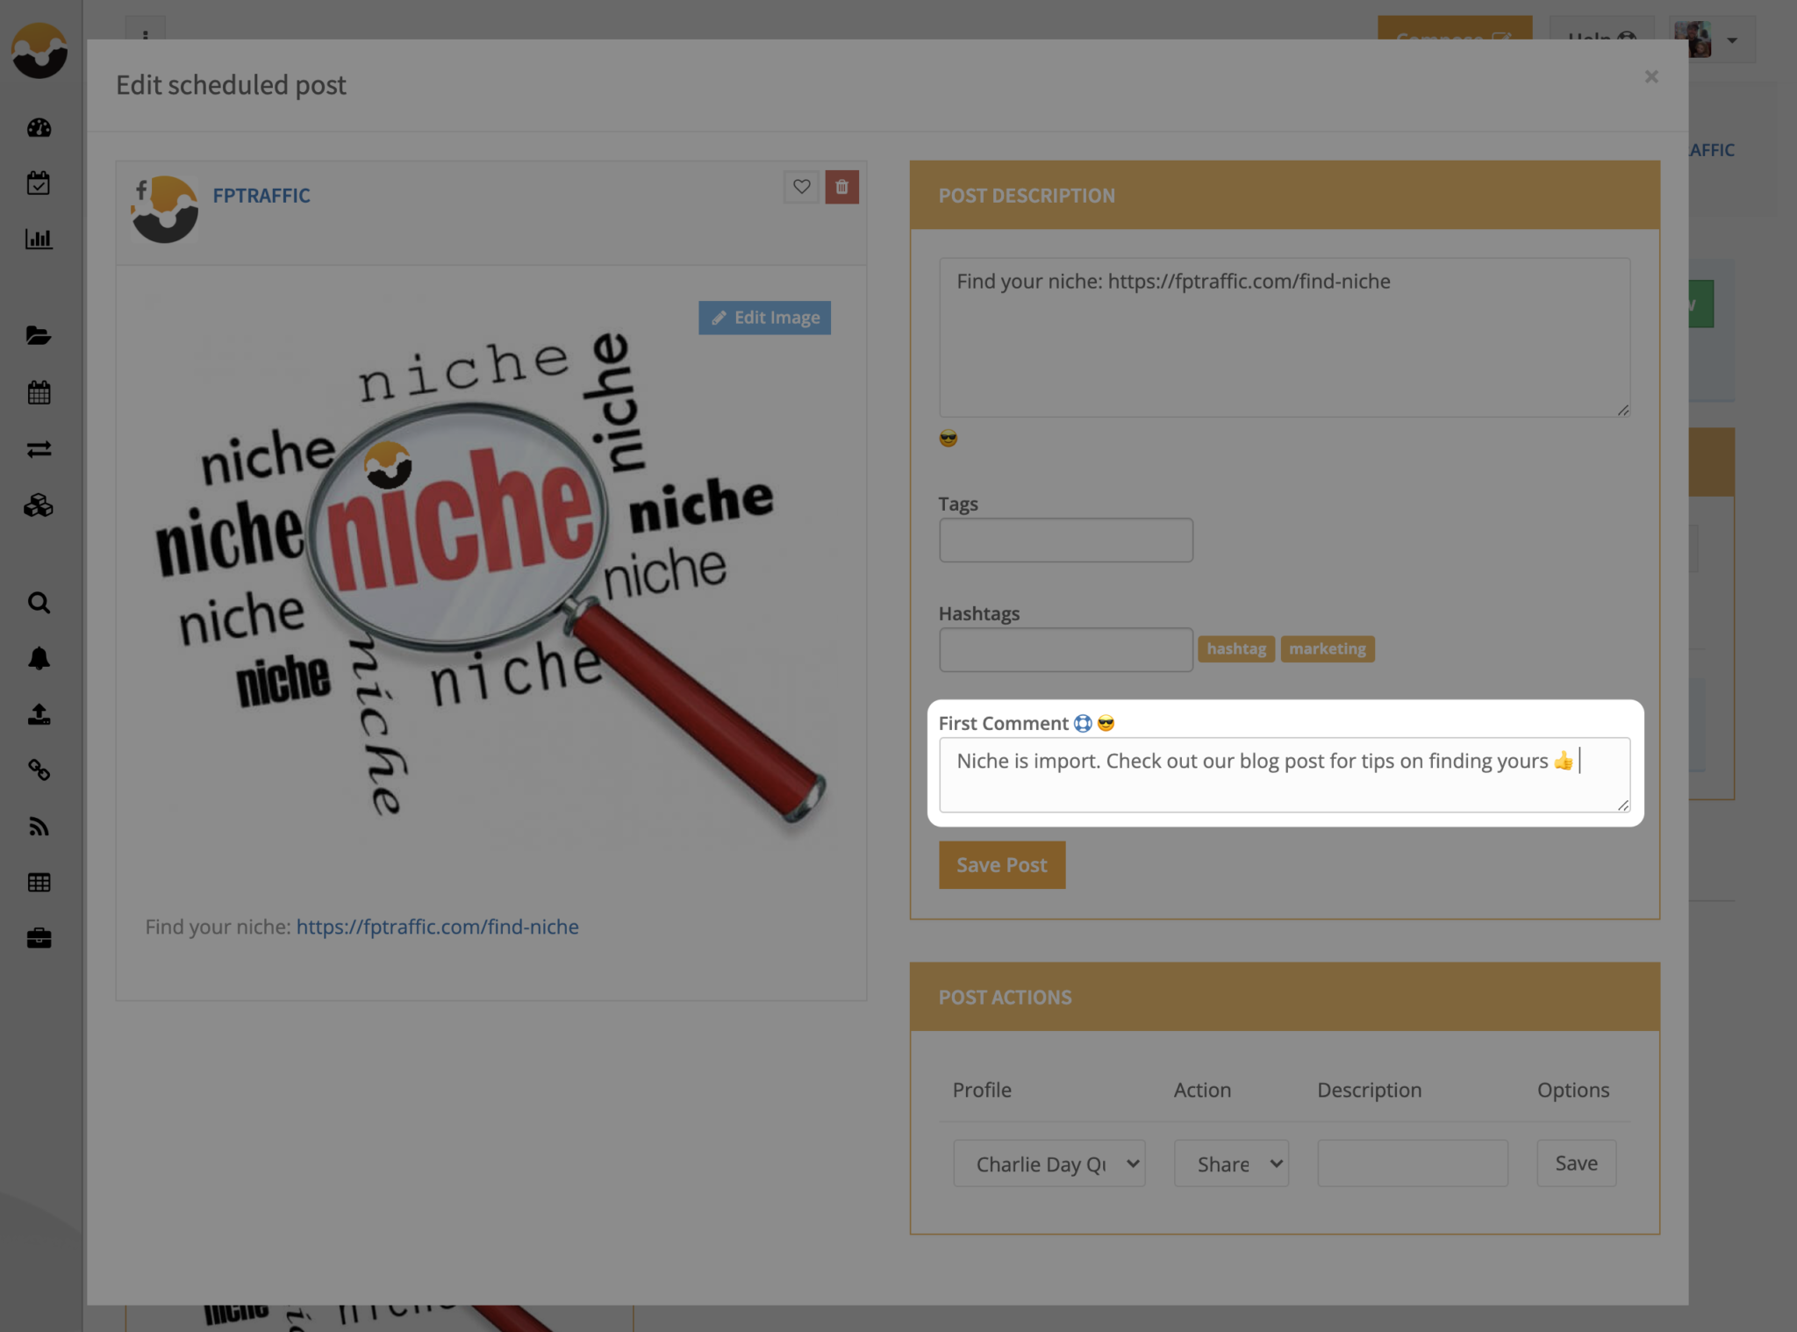Open the sunglasses emoji picker under the description
Image resolution: width=1797 pixels, height=1332 pixels.
coord(949,439)
